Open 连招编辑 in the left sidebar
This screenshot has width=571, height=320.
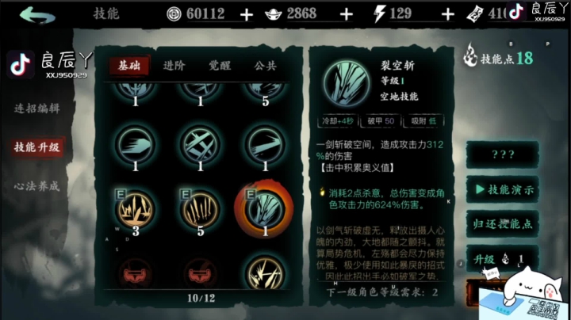(36, 108)
